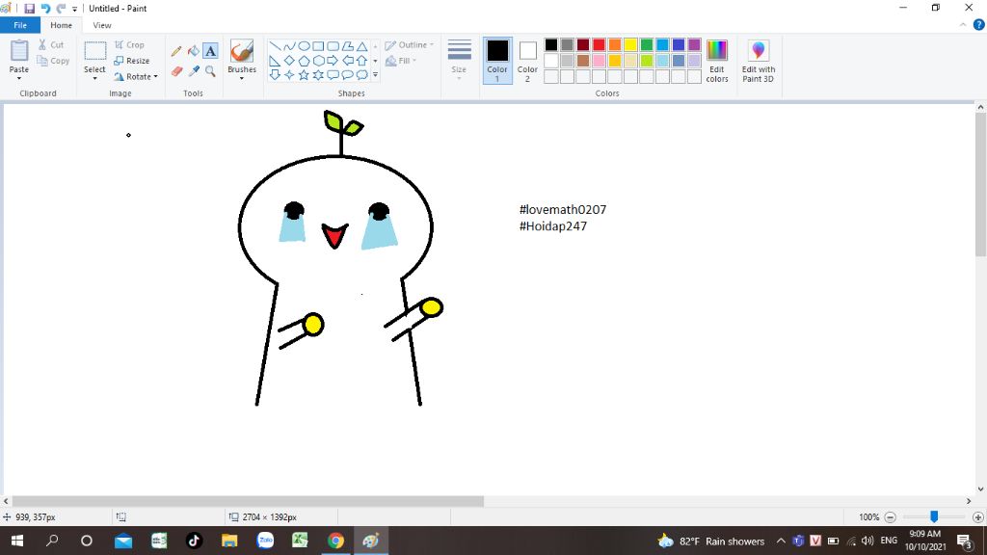Pick the red color swatch
Viewport: 987px width, 555px height.
(x=599, y=44)
